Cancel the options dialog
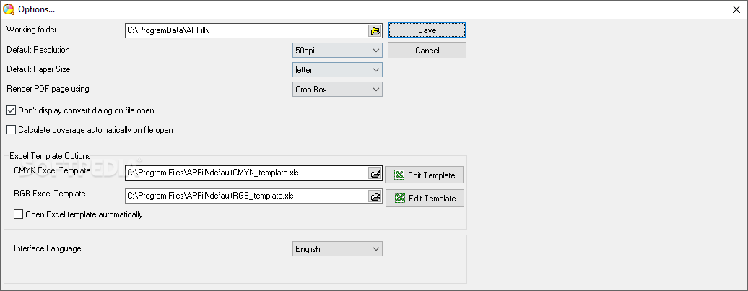 coord(427,51)
